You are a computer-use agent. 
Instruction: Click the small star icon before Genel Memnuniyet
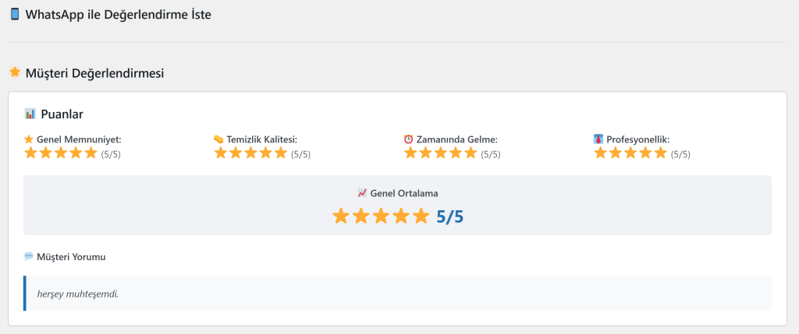[x=29, y=139]
